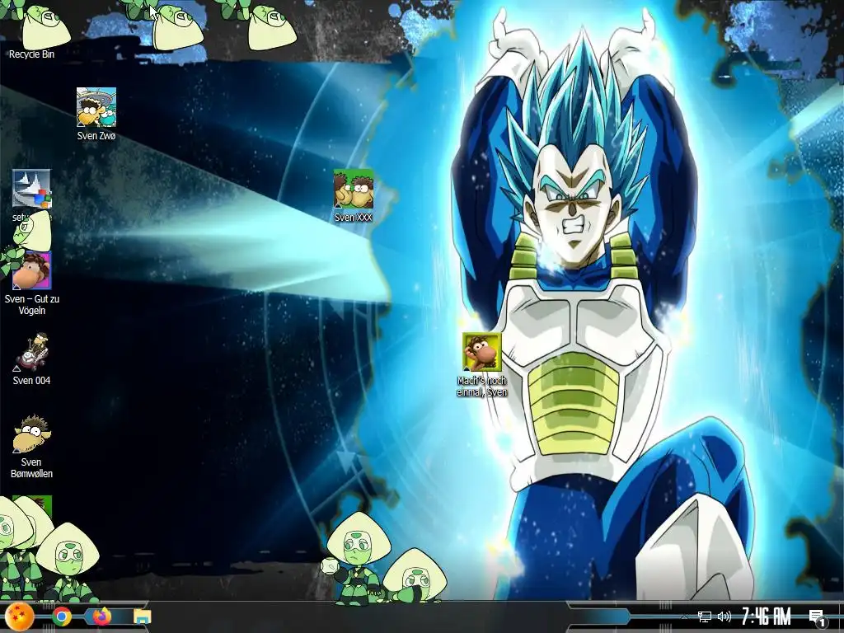Select the Sven Bømwøllen desktop shortcut
The image size is (844, 633).
[x=32, y=446]
